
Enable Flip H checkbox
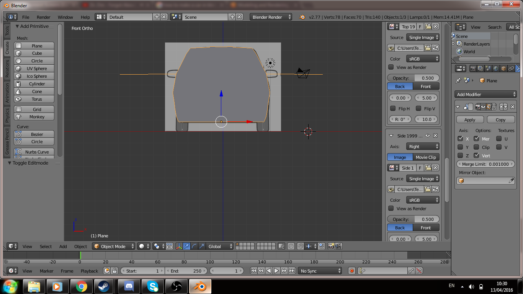coord(393,109)
